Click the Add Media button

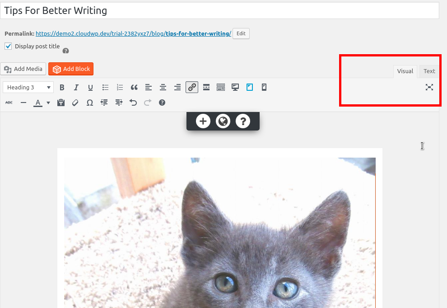pos(23,69)
